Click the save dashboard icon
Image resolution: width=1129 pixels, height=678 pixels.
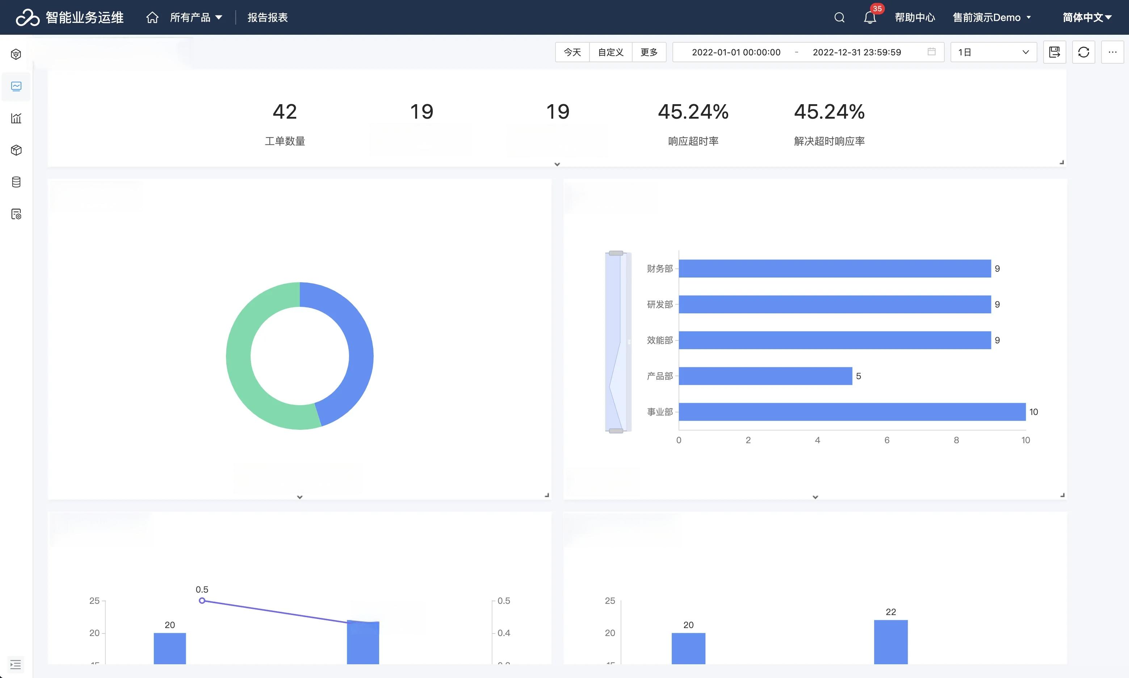[1054, 52]
